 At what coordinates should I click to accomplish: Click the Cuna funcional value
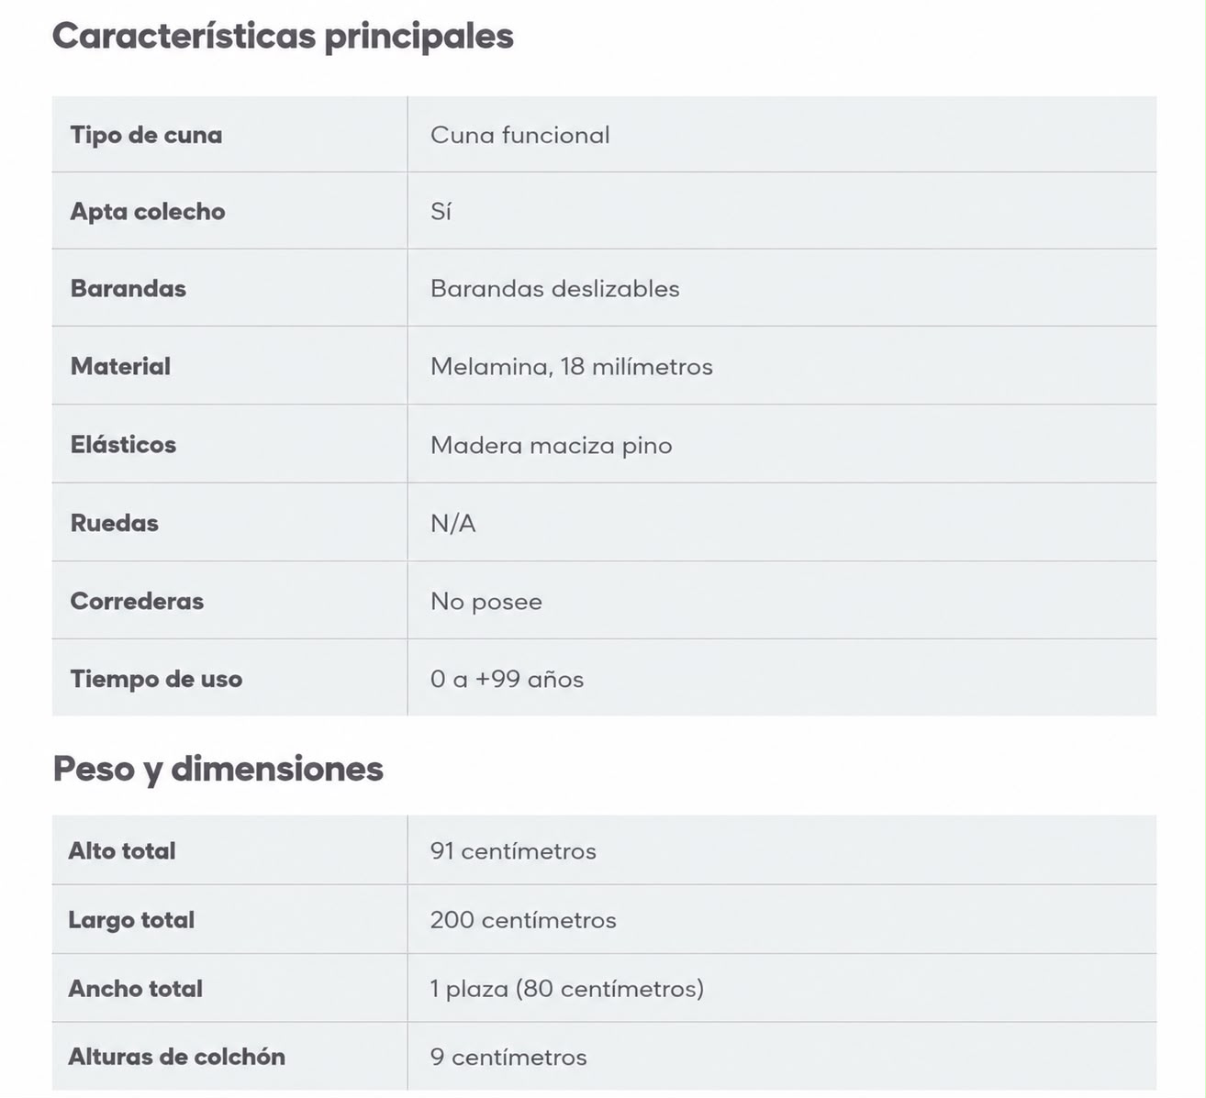click(x=519, y=135)
